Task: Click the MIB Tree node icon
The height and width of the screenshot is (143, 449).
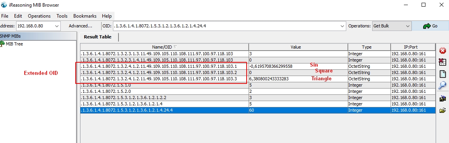Action: click(x=2, y=44)
